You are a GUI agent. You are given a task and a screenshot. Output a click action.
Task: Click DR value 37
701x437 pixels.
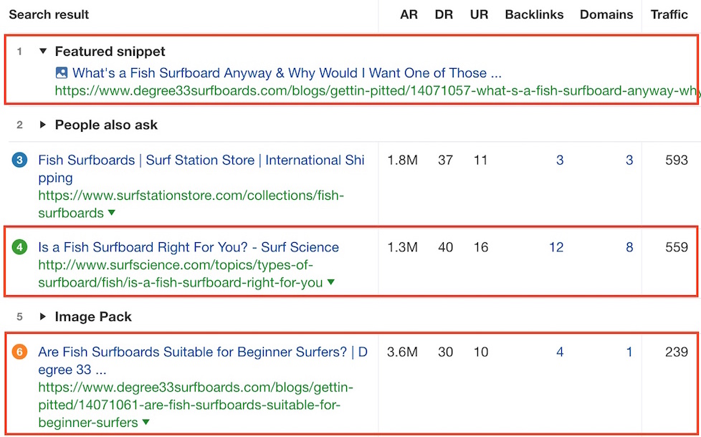445,160
